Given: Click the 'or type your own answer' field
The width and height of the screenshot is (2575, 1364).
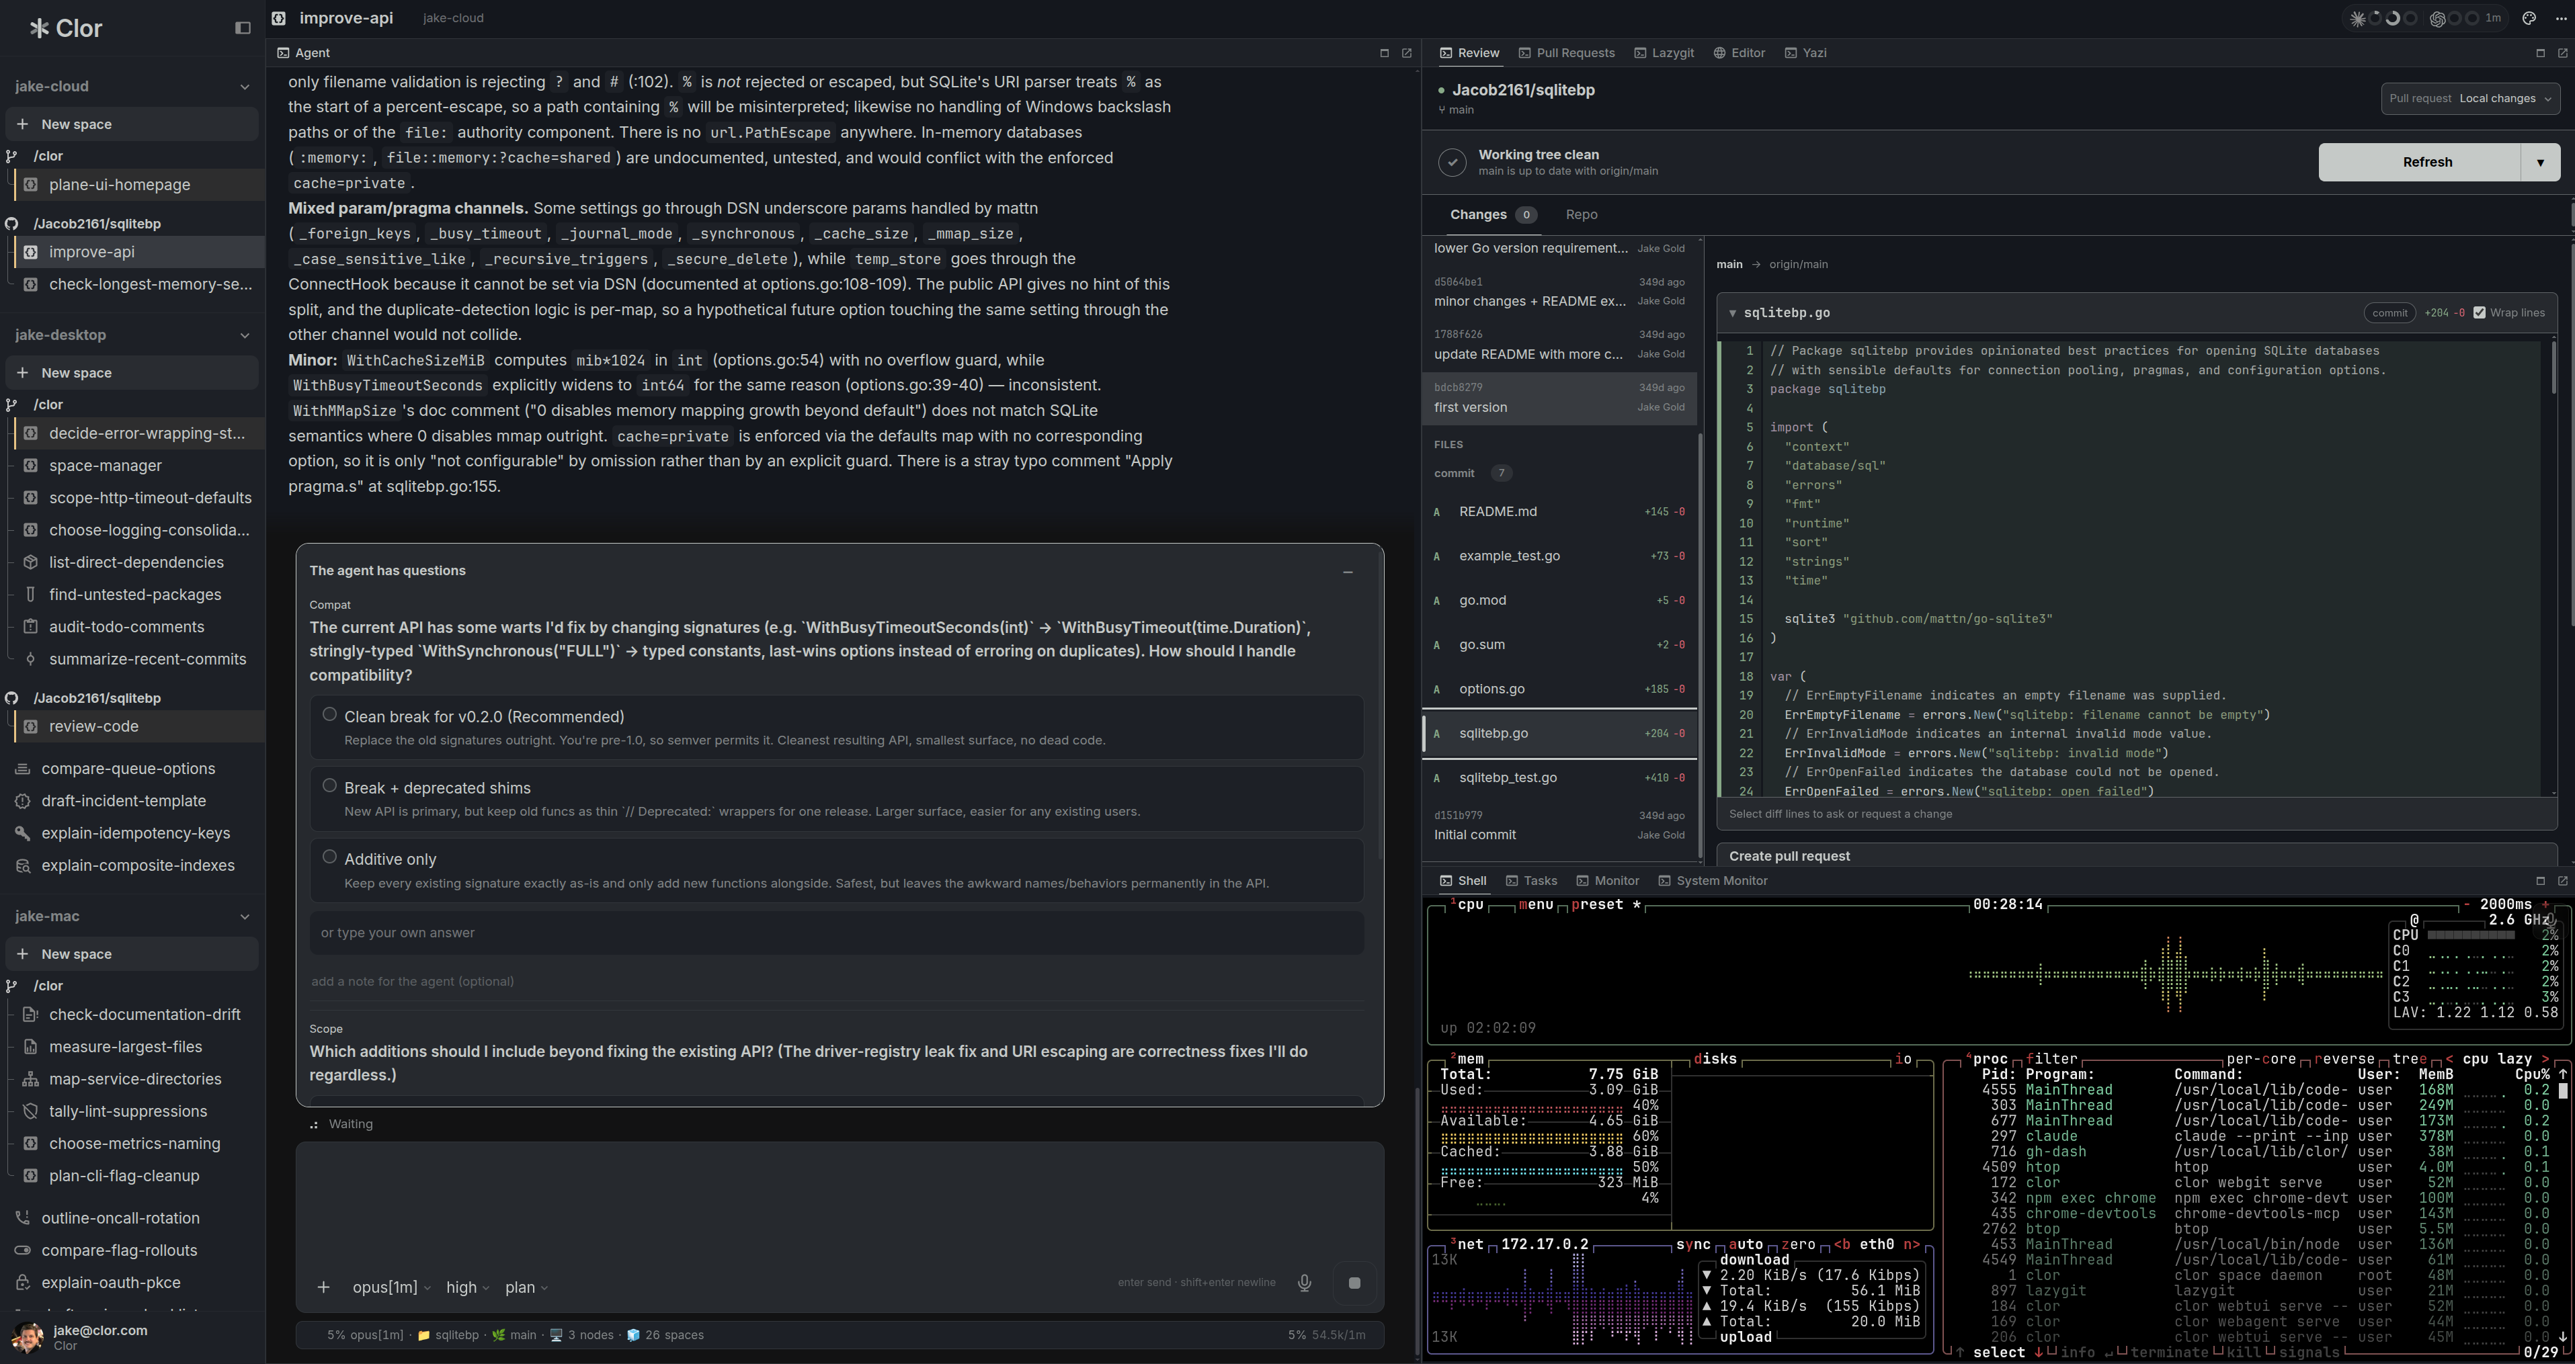Looking at the screenshot, I should [x=837, y=933].
